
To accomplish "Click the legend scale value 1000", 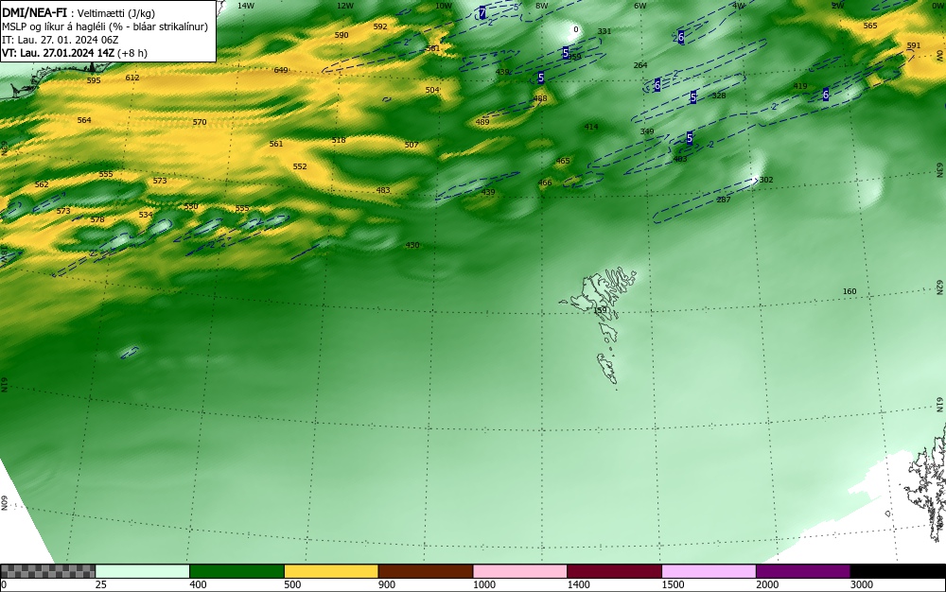I will coord(483,584).
